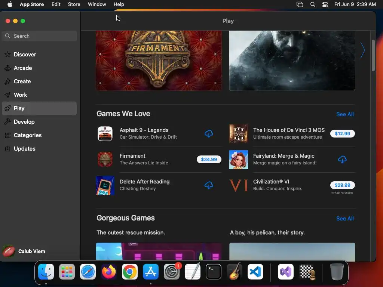The width and height of the screenshot is (383, 287).
Task: Open the Edit menu
Action: [56, 4]
